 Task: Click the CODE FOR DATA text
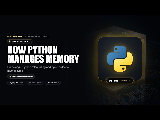click(x=15, y=36)
